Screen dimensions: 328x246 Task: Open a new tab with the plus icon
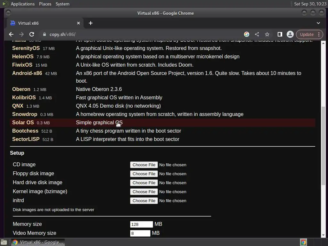coord(91,23)
